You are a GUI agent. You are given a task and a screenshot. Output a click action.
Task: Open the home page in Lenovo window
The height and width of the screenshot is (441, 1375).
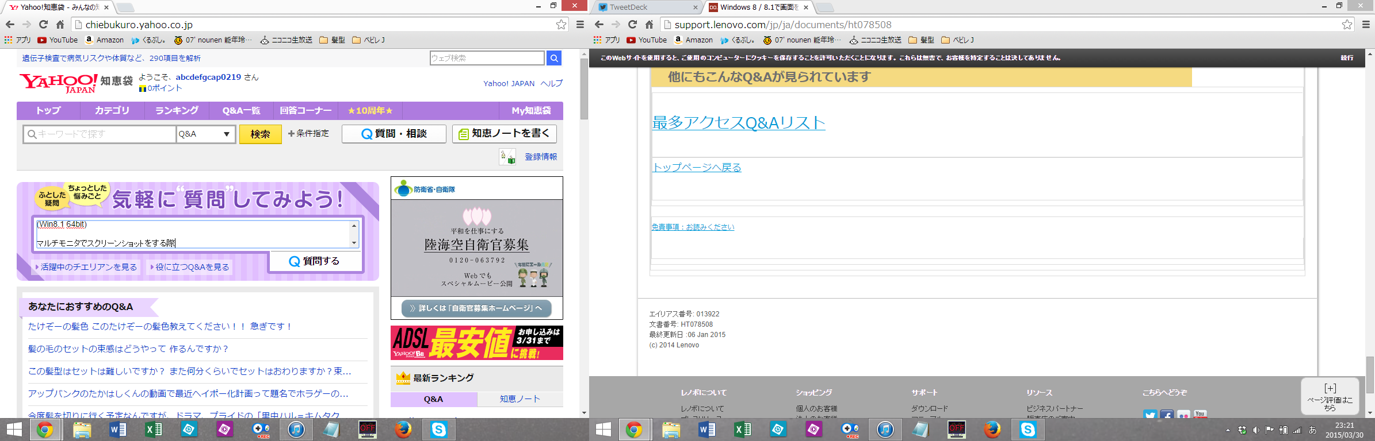pos(649,25)
